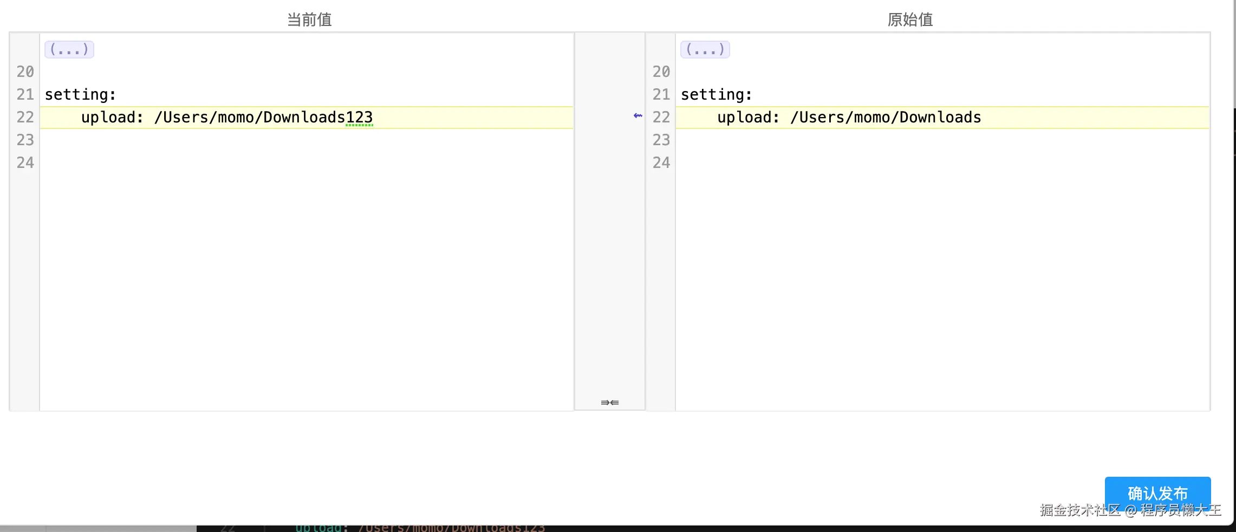Click line number 22 in the 原始值 gutter
1236x532 pixels.
pyautogui.click(x=661, y=117)
